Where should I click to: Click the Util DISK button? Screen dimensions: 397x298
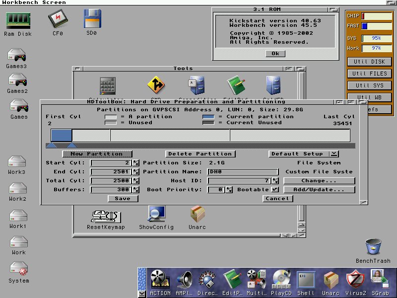(369, 62)
